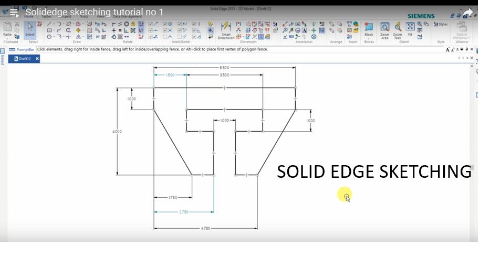This screenshot has width=480, height=269.
Task: Select the Line tool in Draw group
Action: [49, 24]
